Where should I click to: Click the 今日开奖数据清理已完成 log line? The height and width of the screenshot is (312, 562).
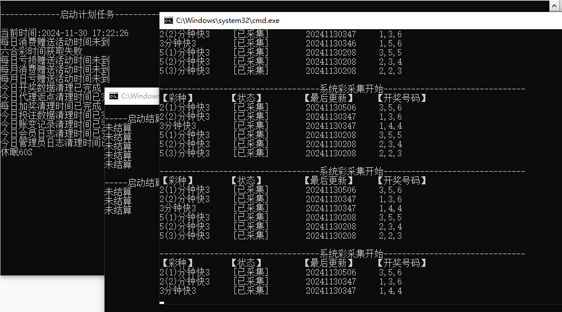[50, 89]
